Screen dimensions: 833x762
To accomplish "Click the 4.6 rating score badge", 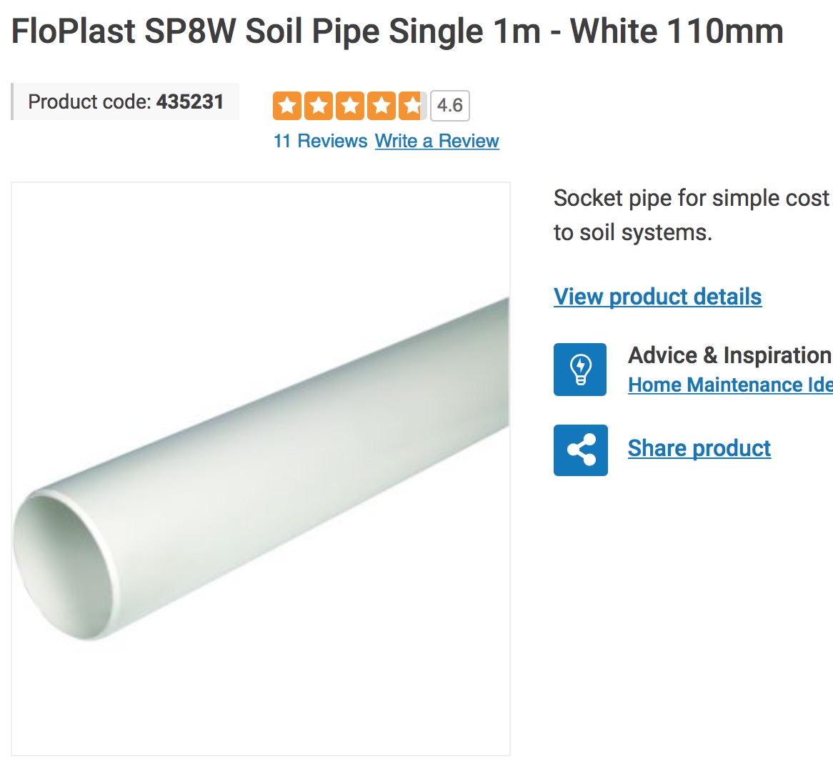I will coord(450,106).
